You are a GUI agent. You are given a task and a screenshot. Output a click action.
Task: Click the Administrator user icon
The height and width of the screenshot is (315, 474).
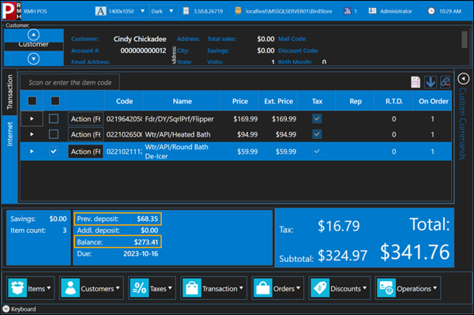click(372, 11)
